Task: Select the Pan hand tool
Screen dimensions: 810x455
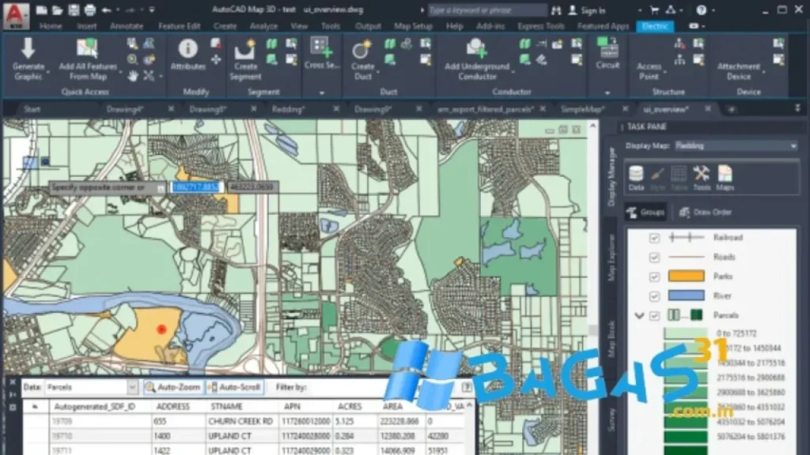Action: click(x=133, y=76)
